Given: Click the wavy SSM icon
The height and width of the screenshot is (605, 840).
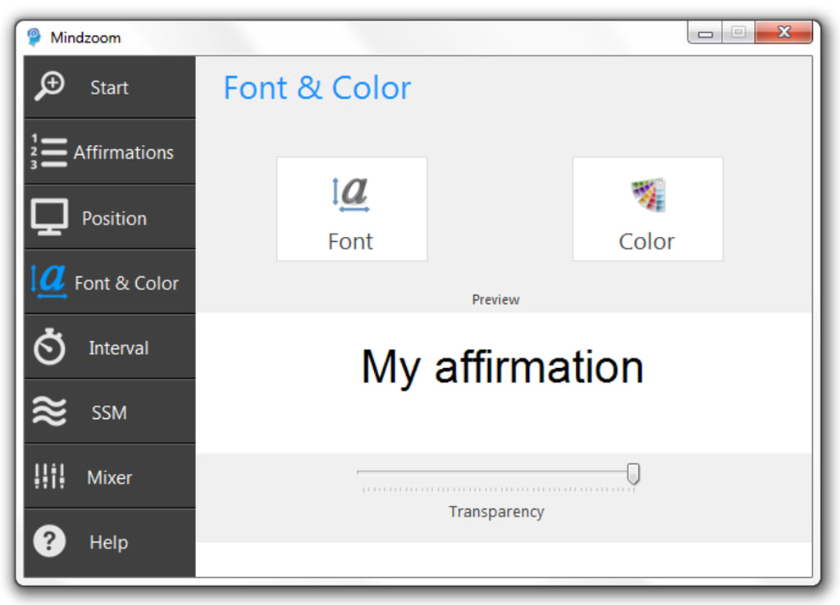Looking at the screenshot, I should (49, 412).
